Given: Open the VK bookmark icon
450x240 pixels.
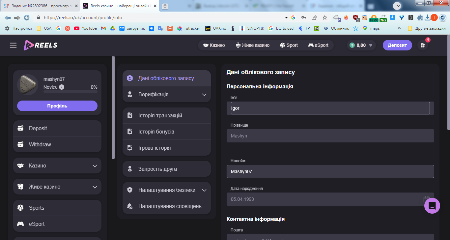Looking at the screenshot, I should pos(152,28).
